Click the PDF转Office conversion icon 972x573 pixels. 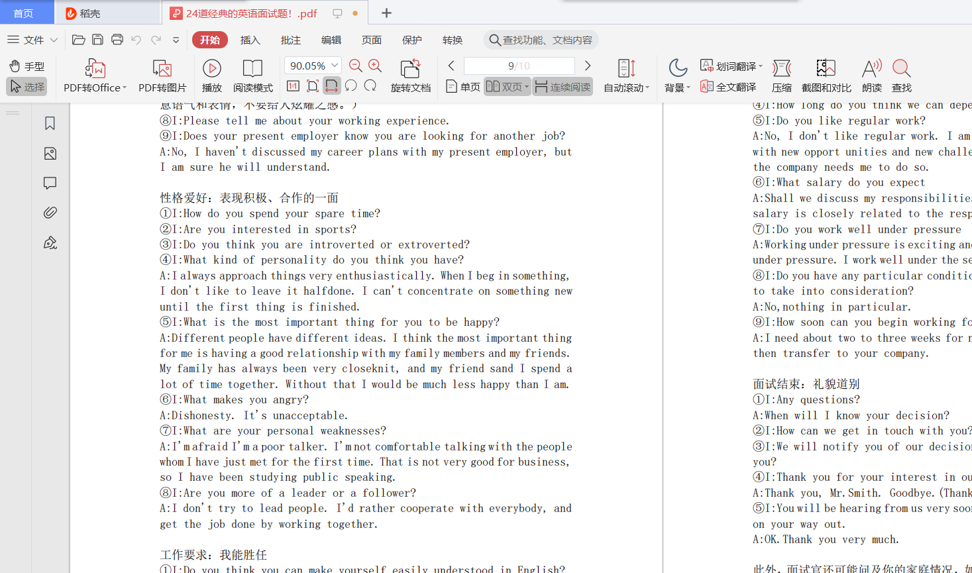[x=95, y=68]
